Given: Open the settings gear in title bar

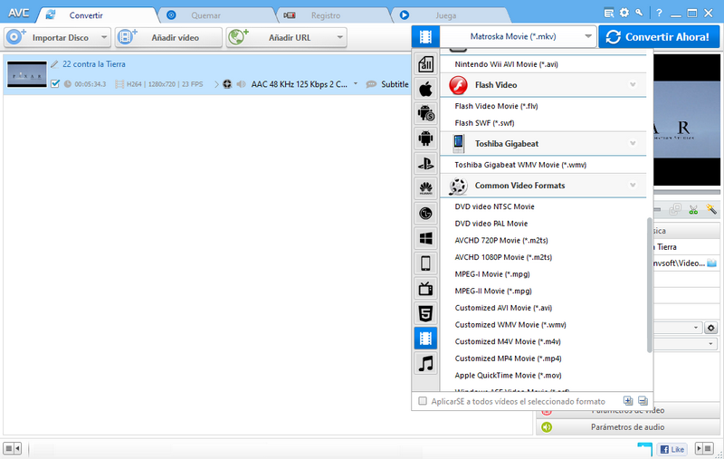Looking at the screenshot, I should [x=624, y=13].
